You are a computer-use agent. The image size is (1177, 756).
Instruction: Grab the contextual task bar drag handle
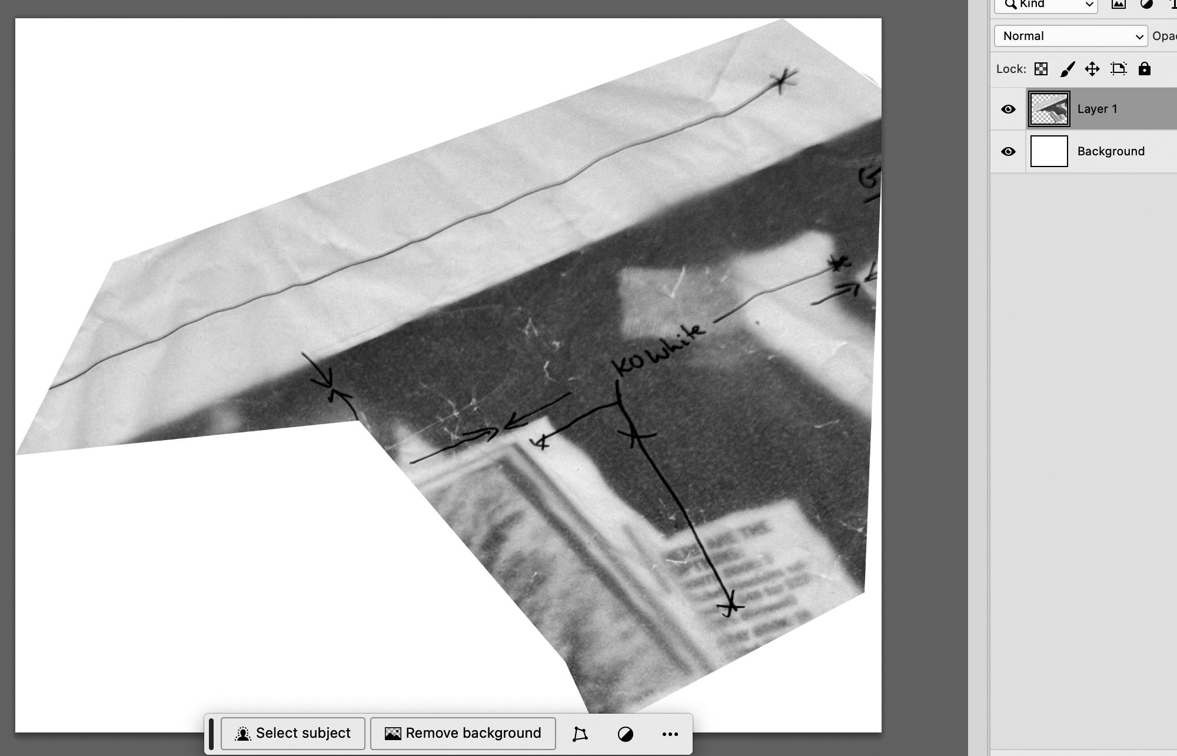(211, 734)
